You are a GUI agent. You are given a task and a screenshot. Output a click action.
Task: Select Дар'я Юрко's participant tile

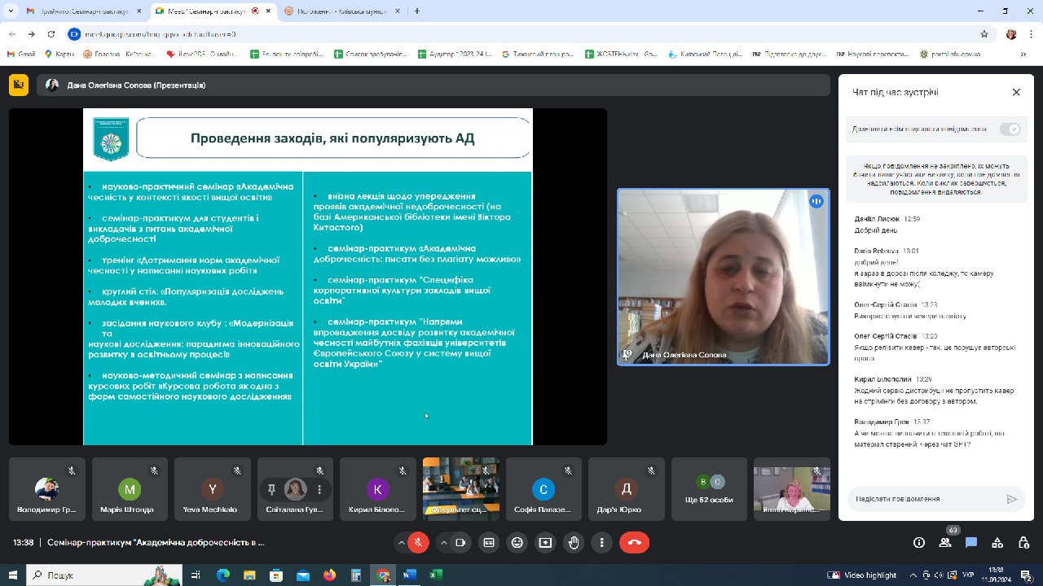(627, 488)
